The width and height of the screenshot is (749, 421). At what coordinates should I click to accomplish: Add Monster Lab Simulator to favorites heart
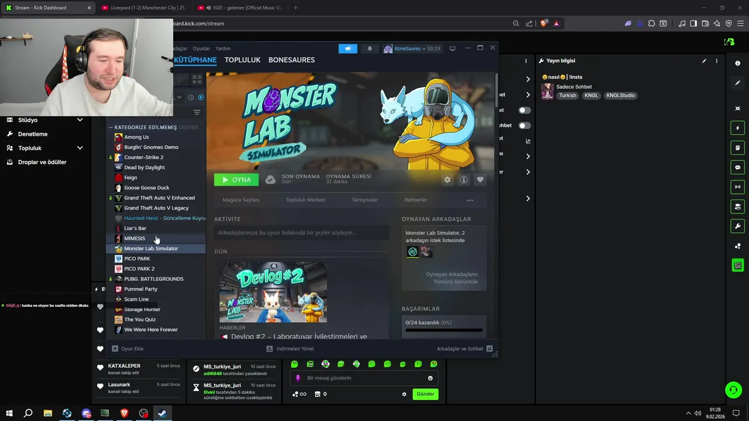pos(480,180)
